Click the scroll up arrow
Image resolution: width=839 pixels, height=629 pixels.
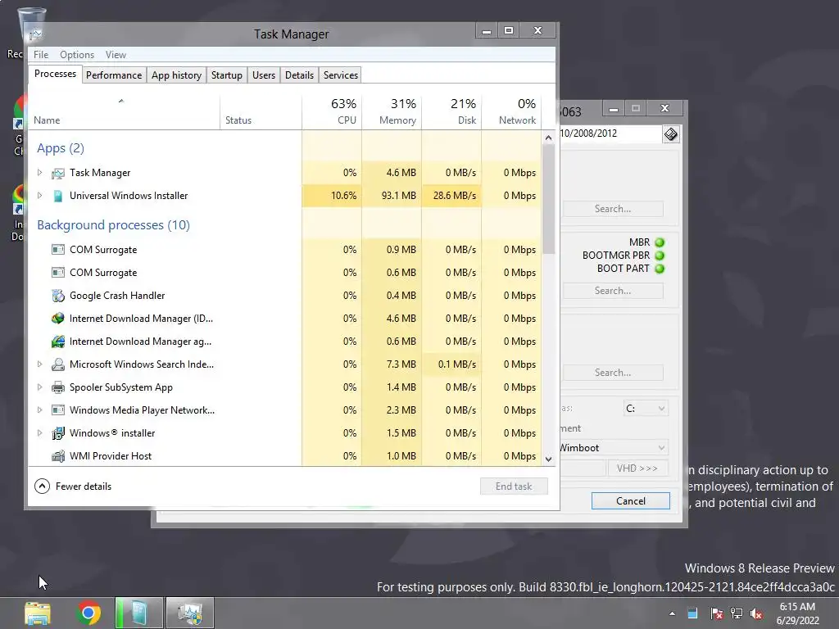tap(548, 138)
